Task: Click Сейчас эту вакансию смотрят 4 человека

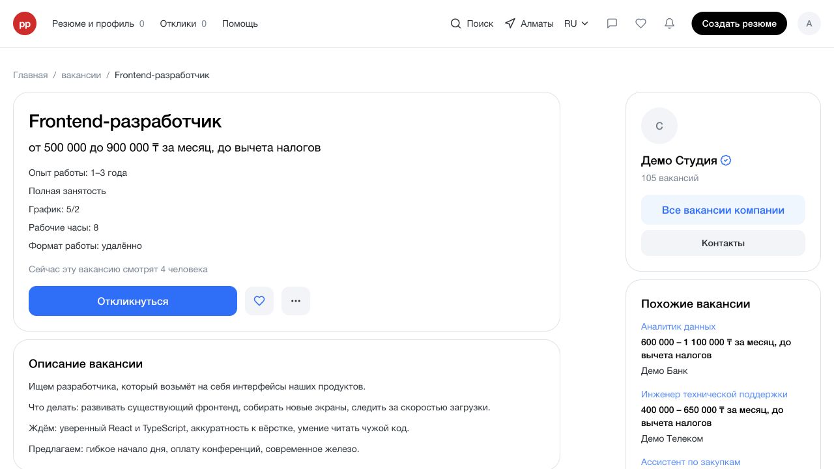Action: tap(118, 269)
